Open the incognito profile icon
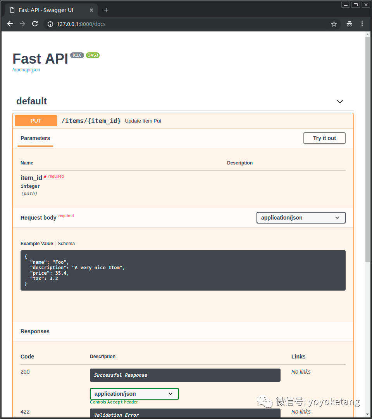372x419 pixels. pos(350,24)
